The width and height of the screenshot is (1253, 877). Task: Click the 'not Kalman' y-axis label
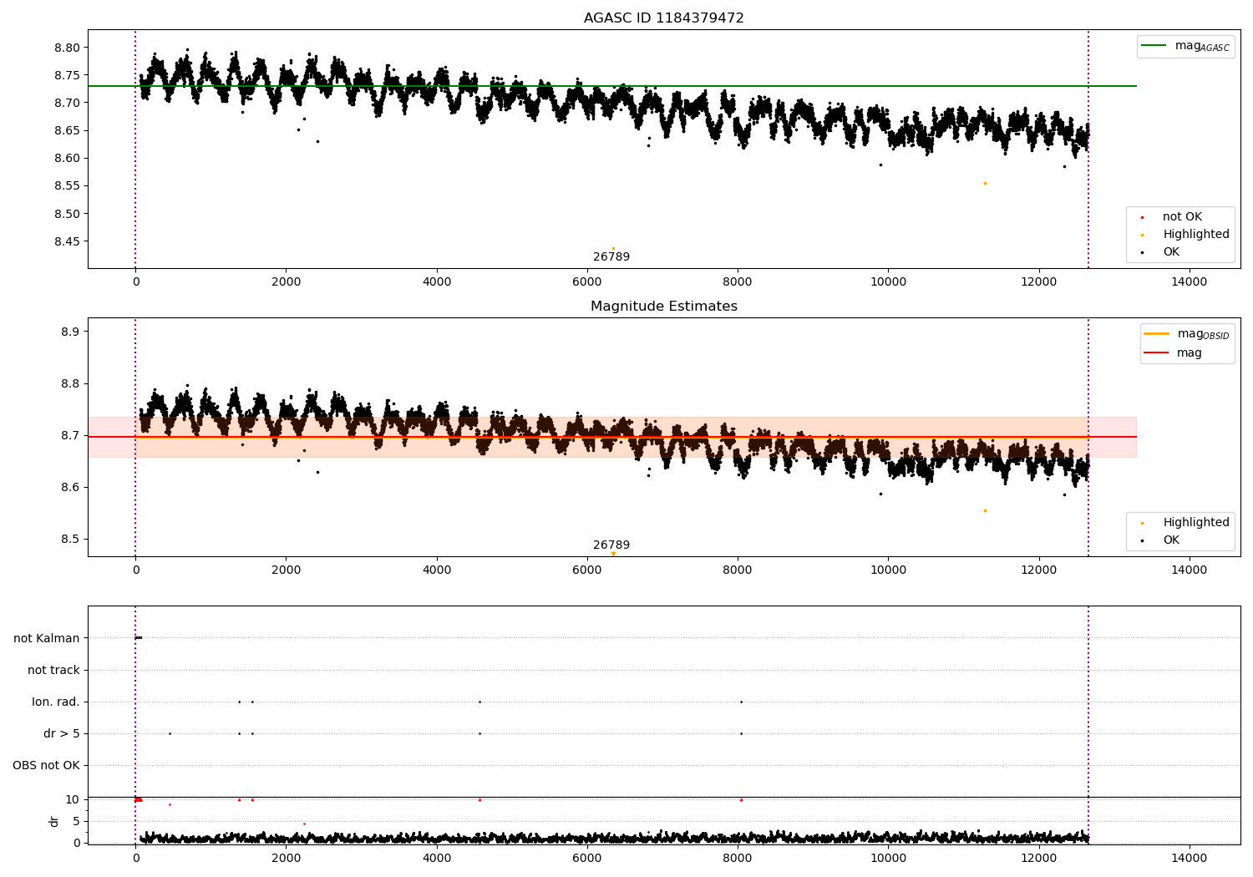[x=47, y=638]
